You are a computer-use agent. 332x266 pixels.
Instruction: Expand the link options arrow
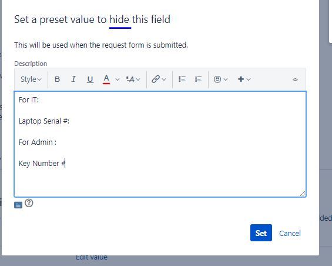tap(164, 79)
